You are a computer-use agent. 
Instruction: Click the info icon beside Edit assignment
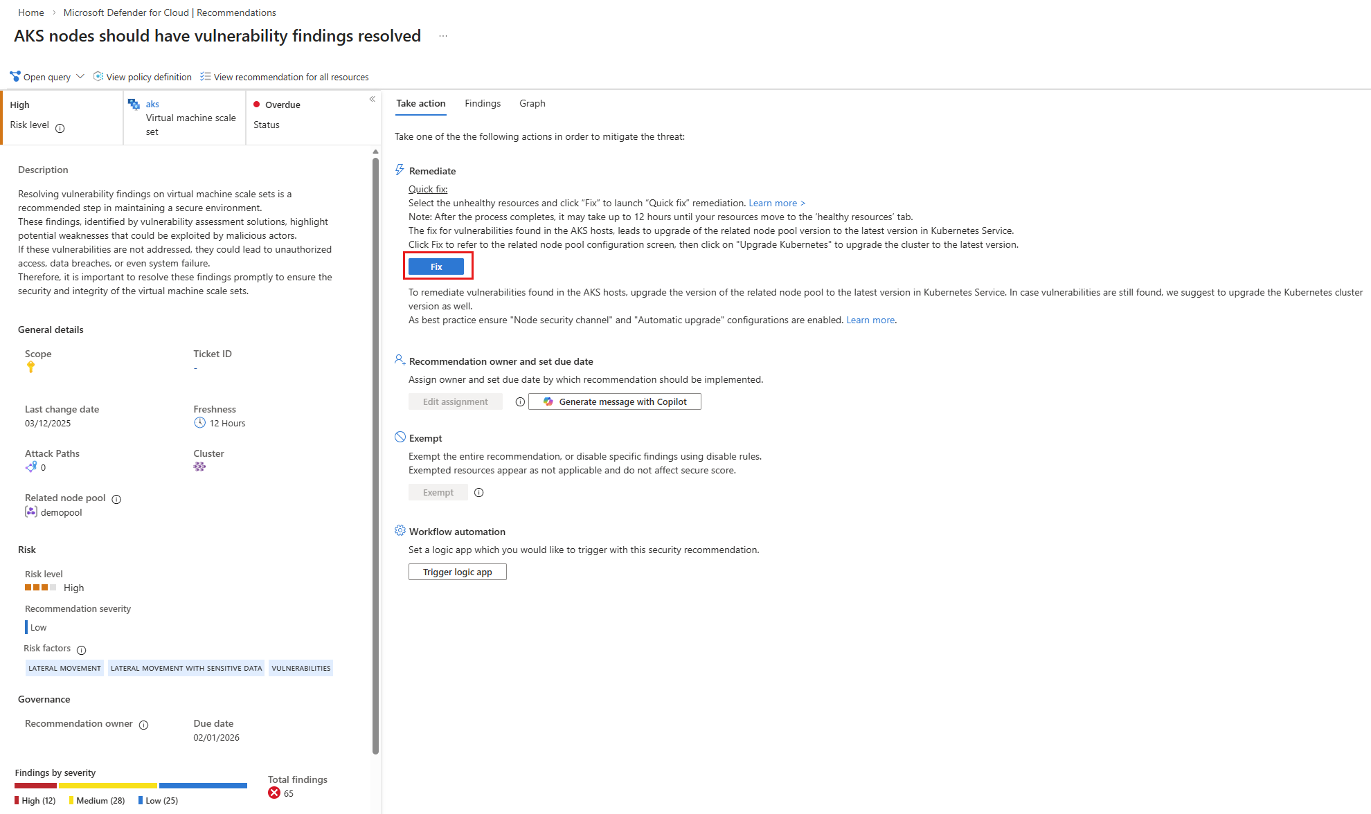coord(520,402)
